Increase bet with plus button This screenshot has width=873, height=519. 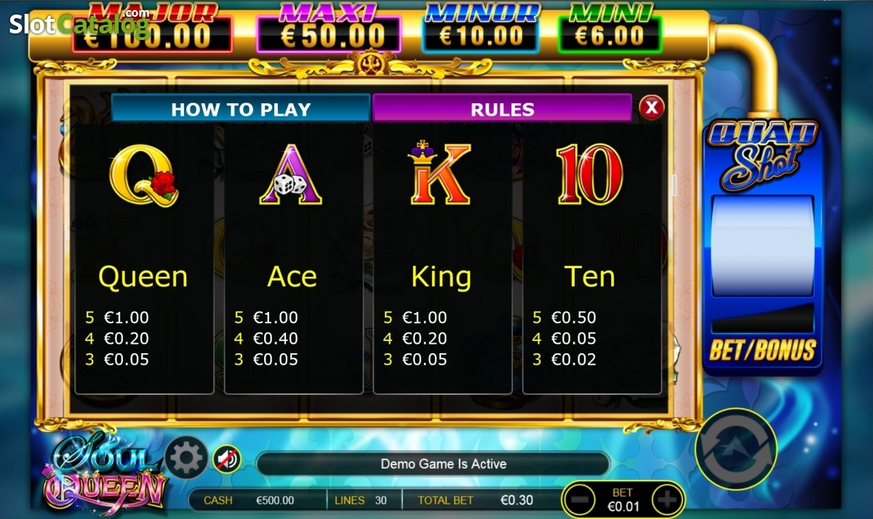(x=667, y=499)
